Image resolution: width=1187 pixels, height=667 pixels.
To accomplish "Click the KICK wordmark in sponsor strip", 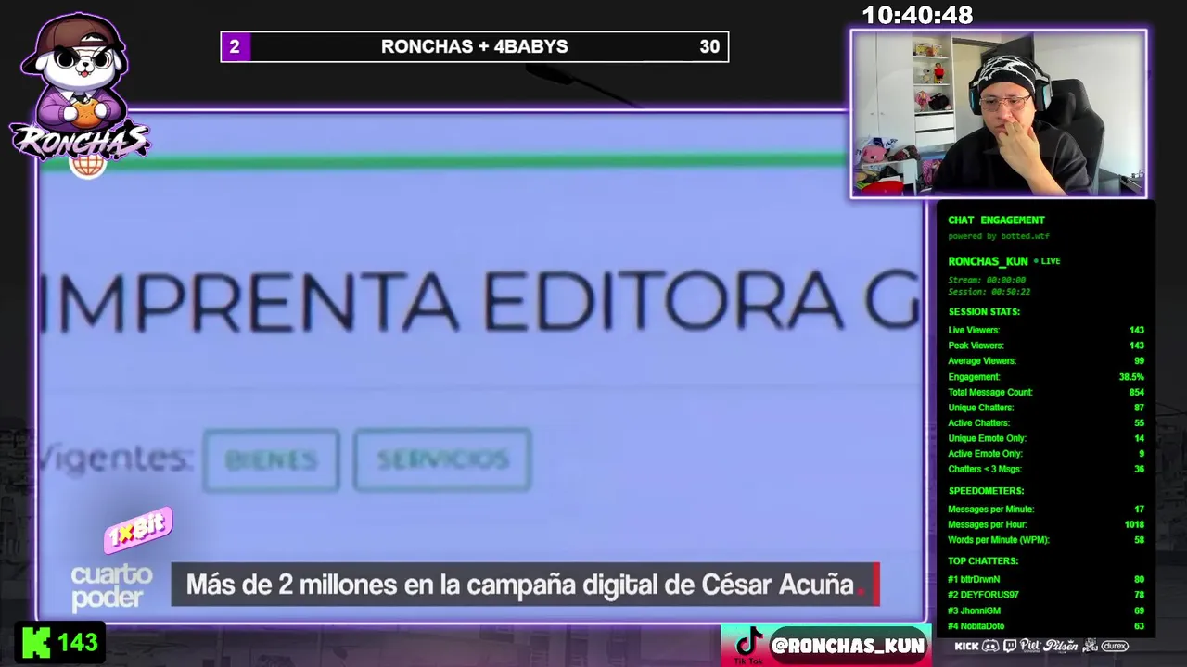I will point(966,646).
